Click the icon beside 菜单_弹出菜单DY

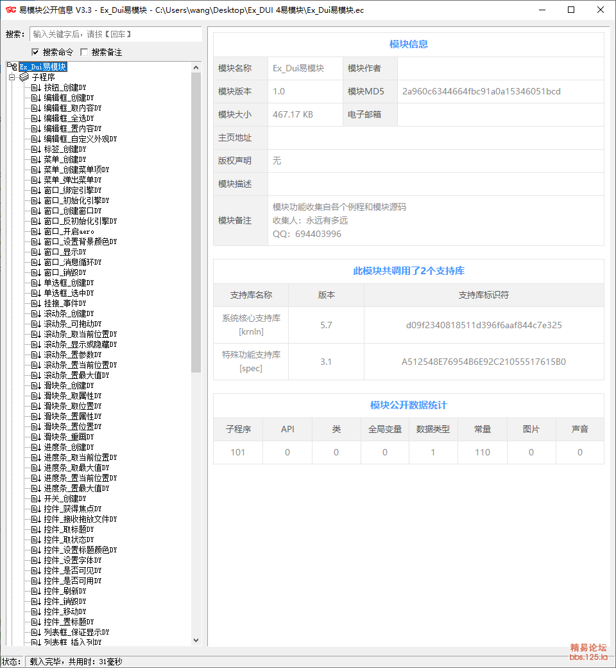coord(36,180)
